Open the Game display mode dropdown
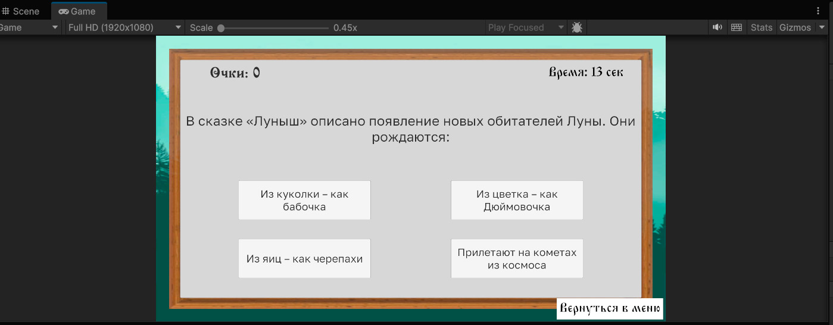The height and width of the screenshot is (325, 833). [x=30, y=27]
